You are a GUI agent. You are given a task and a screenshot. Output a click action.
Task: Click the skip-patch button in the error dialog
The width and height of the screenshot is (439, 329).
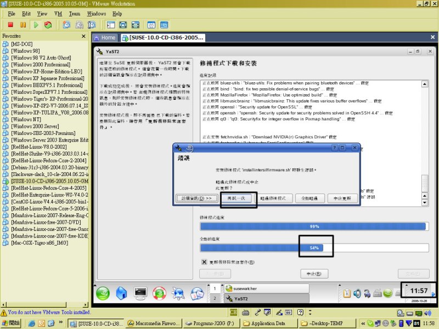273,198
